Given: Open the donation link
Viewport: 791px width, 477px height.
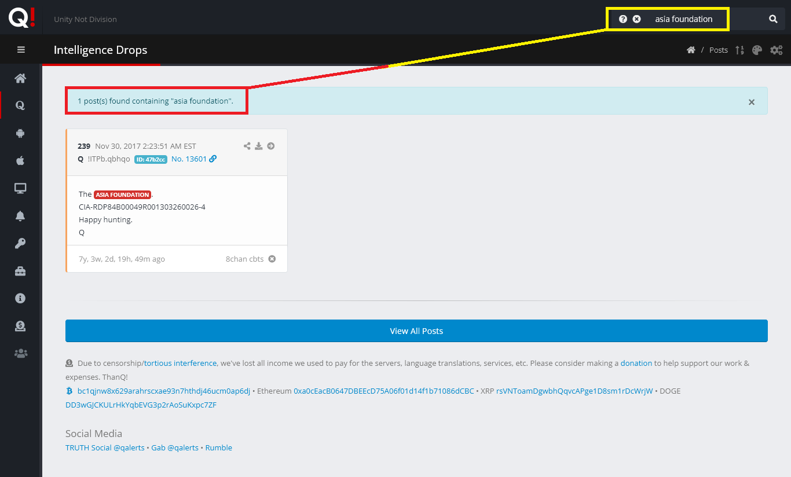Looking at the screenshot, I should tap(636, 363).
